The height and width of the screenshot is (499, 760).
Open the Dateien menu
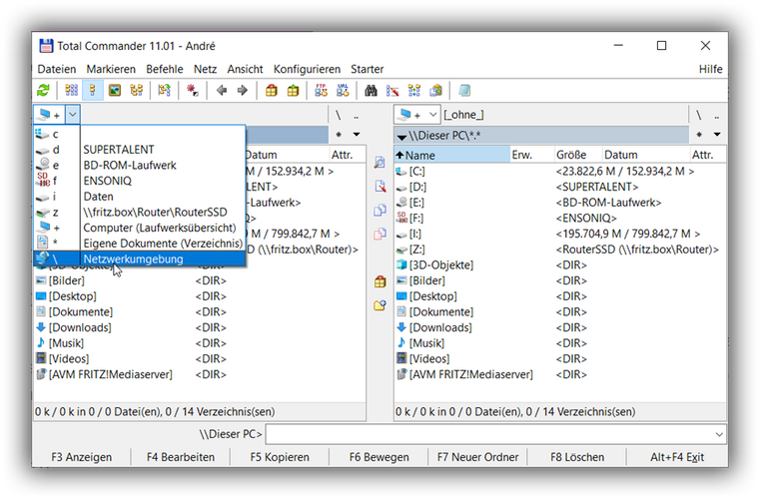click(x=57, y=69)
